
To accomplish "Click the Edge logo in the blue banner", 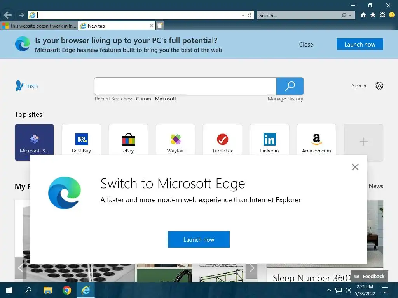I will click(22, 44).
